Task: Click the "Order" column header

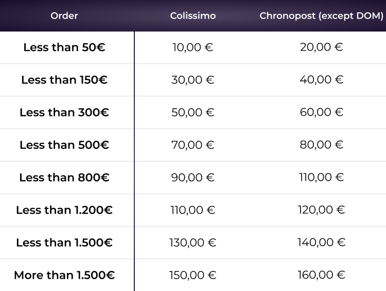Action: click(64, 16)
